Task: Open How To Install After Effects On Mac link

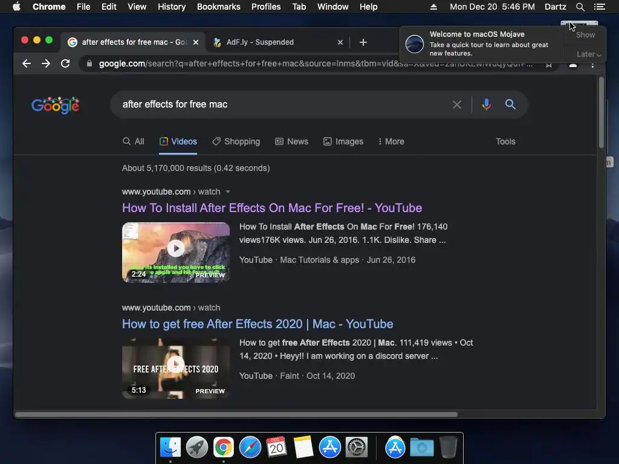Action: (272, 208)
